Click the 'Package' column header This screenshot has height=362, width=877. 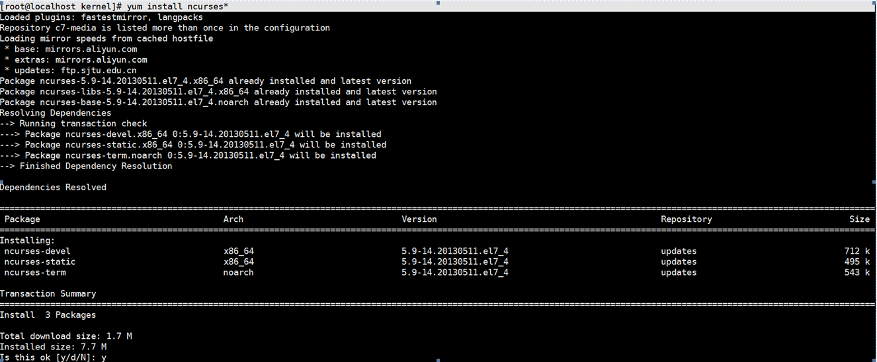pos(22,219)
